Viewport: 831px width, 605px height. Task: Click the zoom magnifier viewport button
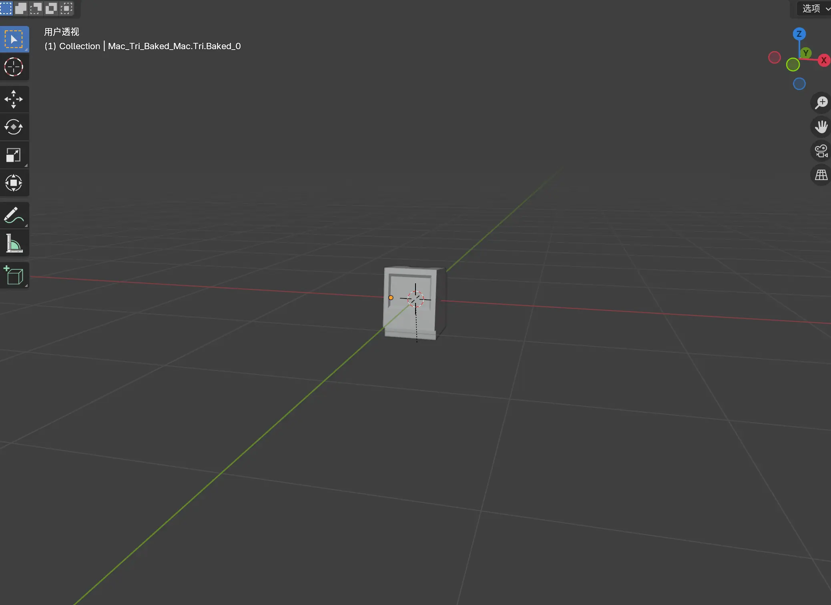pos(821,103)
